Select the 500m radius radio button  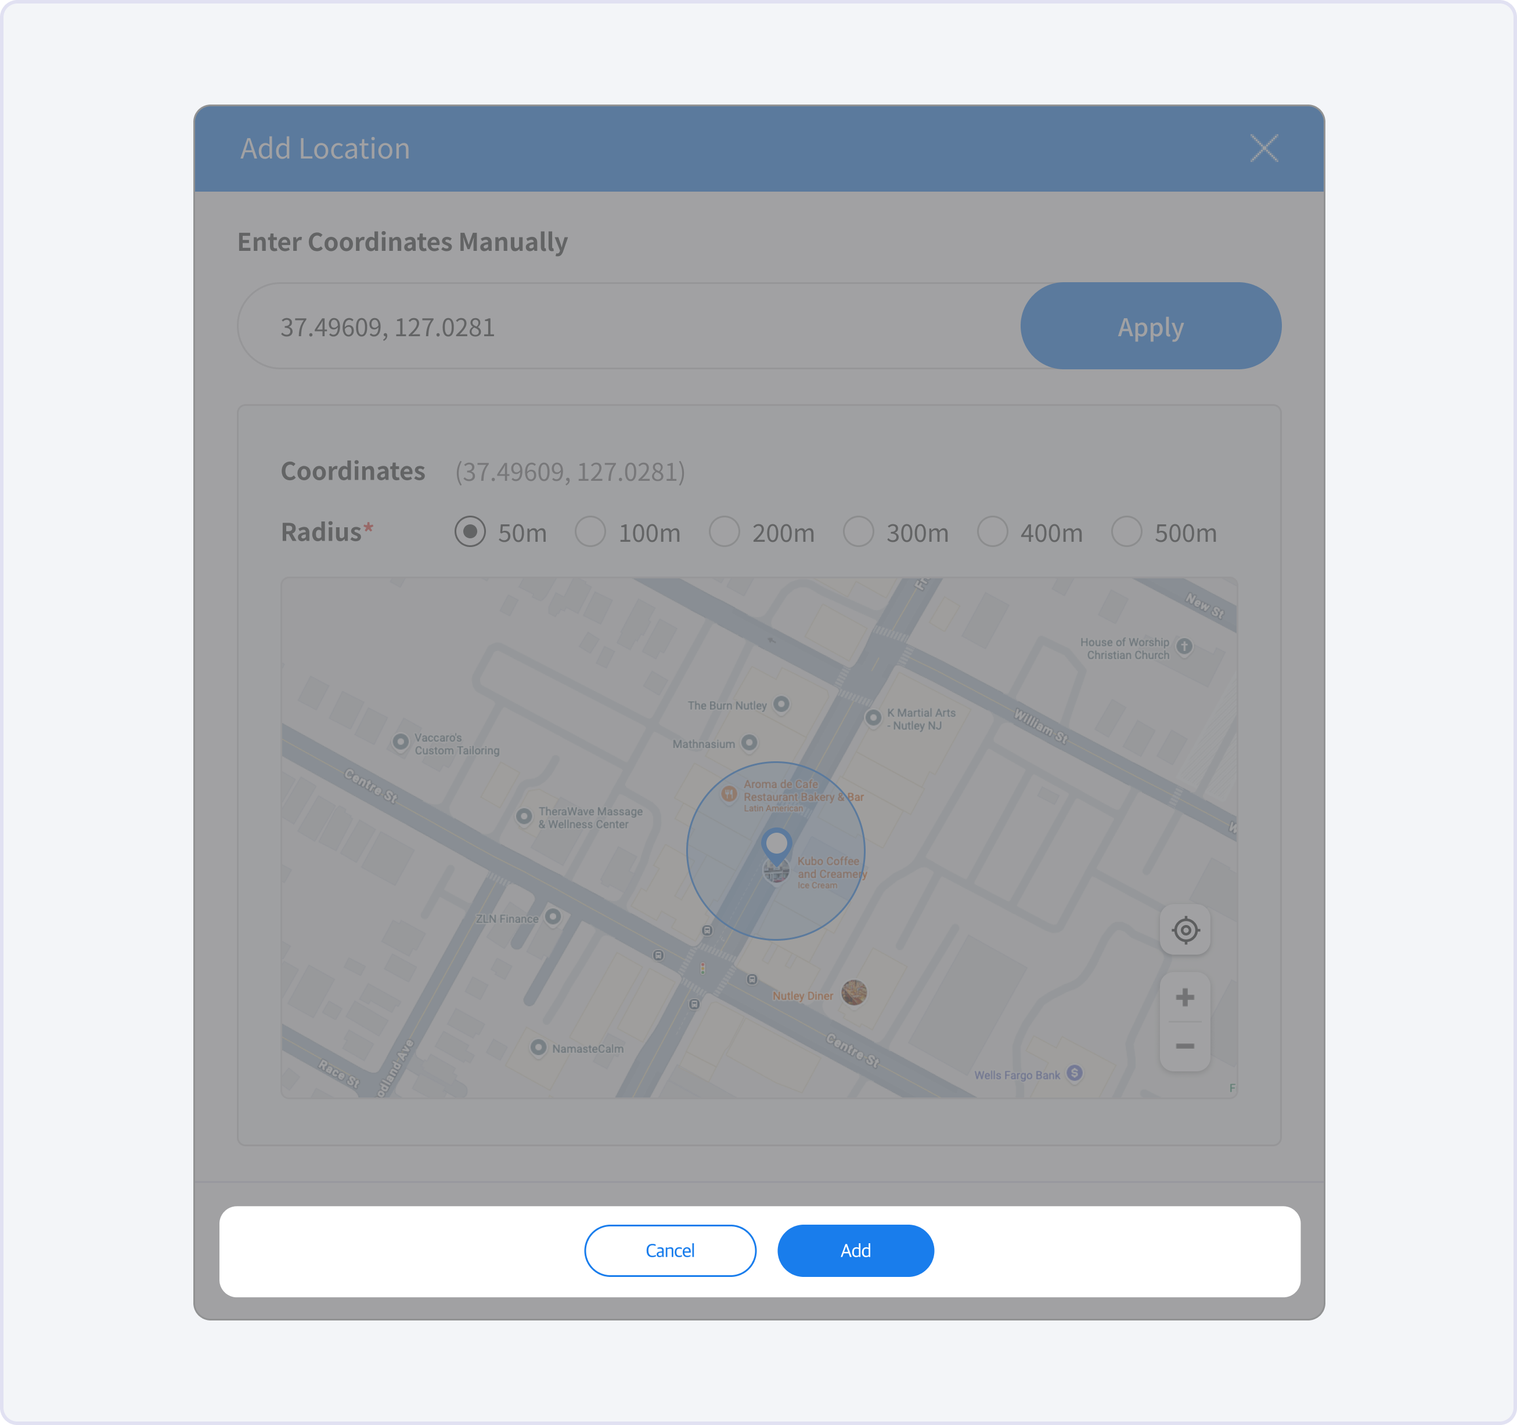pos(1126,532)
